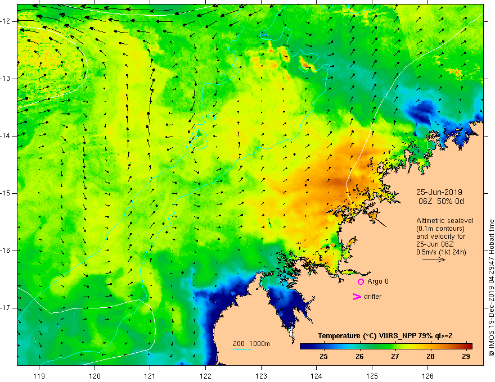Screen dimensions: 495x382
Task: Click the 'and velocity for' text
Action: [x=440, y=237]
